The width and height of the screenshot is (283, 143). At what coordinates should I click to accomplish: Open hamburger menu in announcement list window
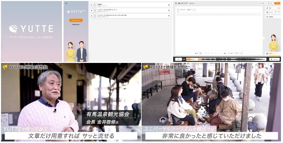coord(66,3)
